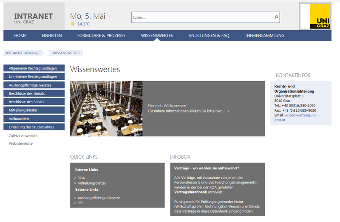Open the Themensammlung menu

coord(264,36)
